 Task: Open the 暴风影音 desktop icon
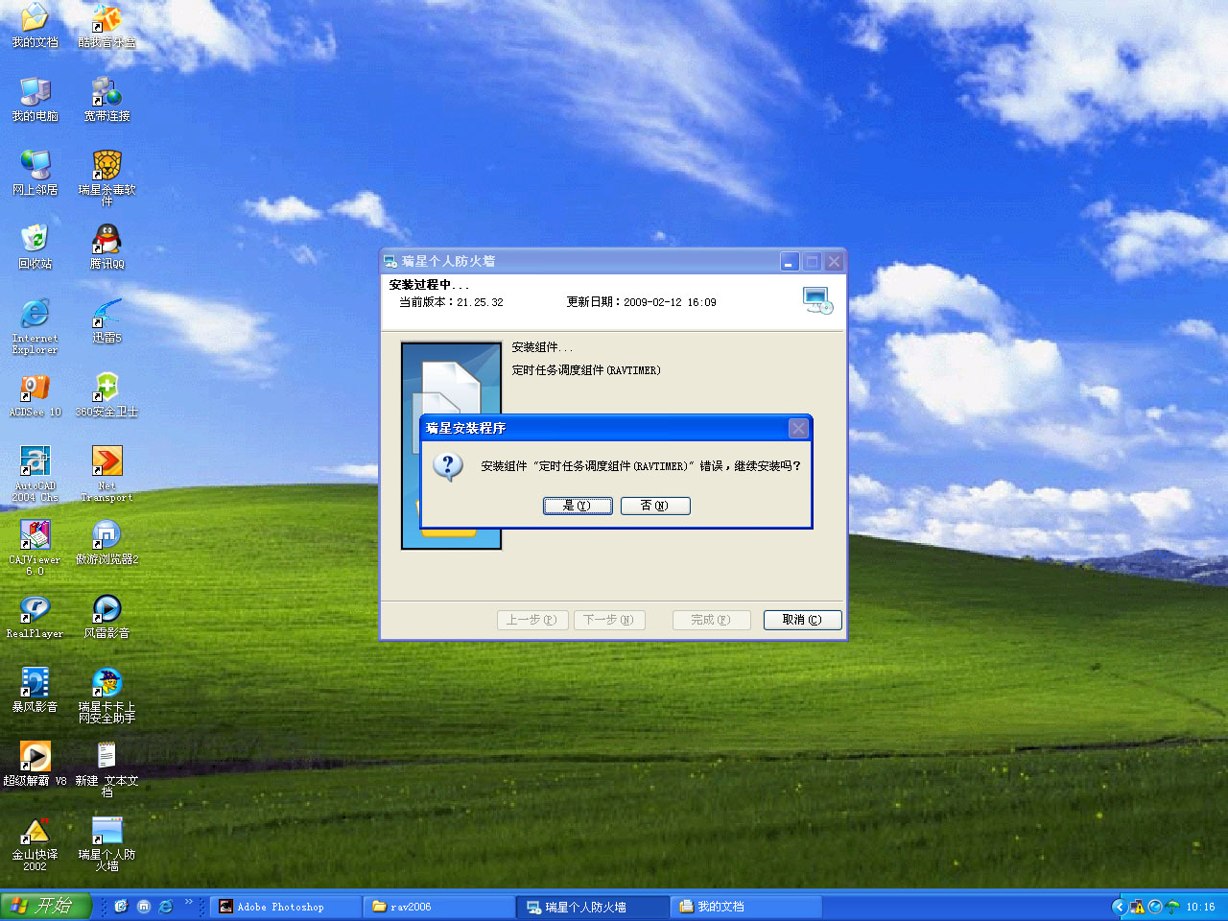click(x=35, y=690)
